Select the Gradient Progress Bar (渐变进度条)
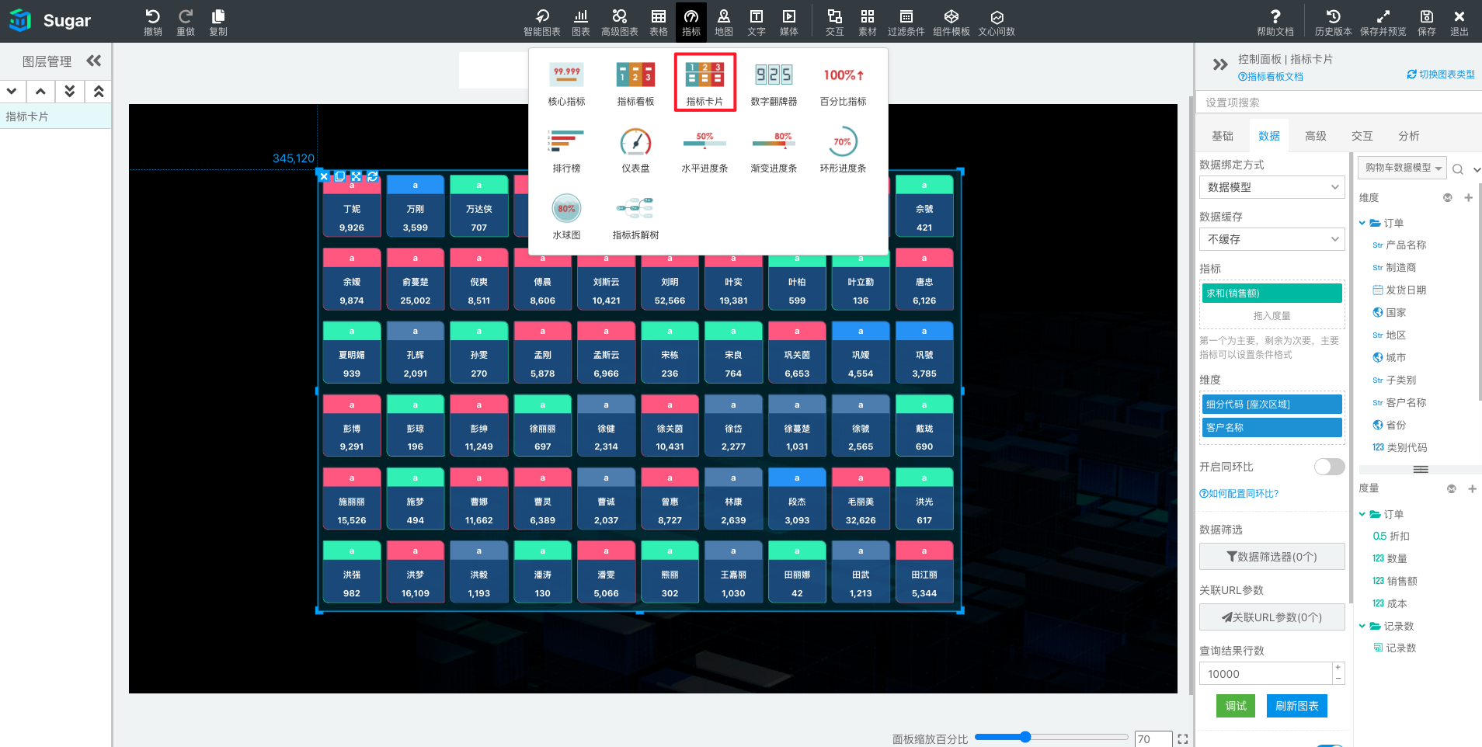 coord(774,151)
